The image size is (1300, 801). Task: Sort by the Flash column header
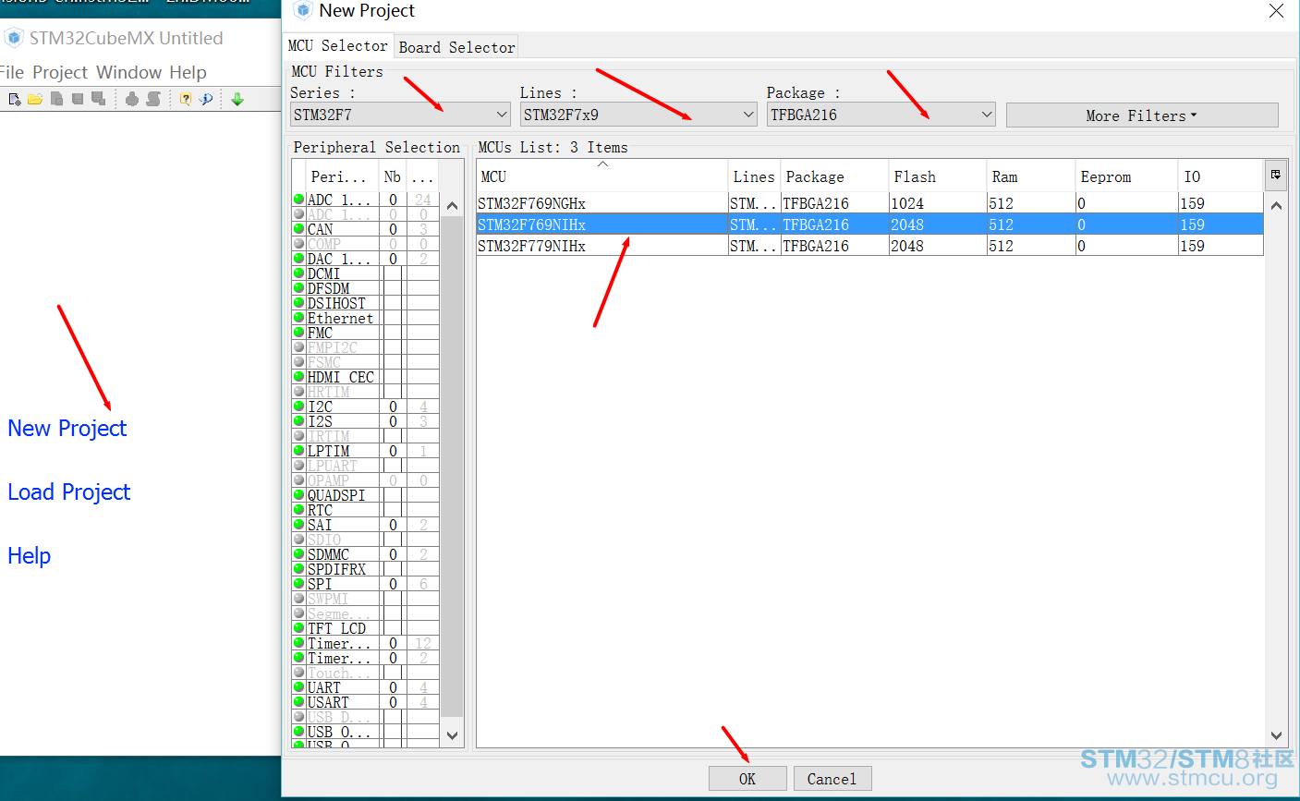point(938,176)
